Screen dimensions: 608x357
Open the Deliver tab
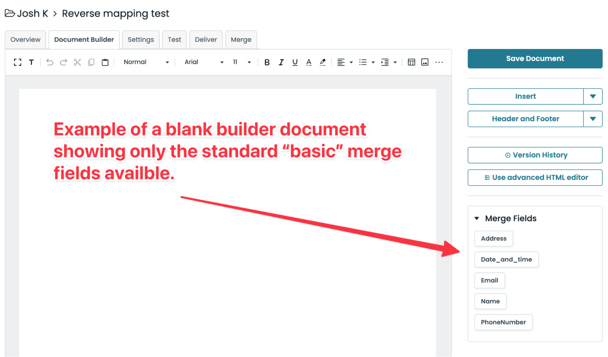click(x=206, y=39)
